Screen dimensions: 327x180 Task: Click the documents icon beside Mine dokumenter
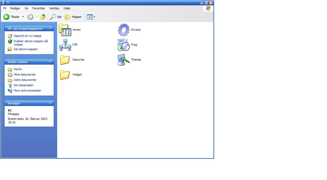[10, 75]
